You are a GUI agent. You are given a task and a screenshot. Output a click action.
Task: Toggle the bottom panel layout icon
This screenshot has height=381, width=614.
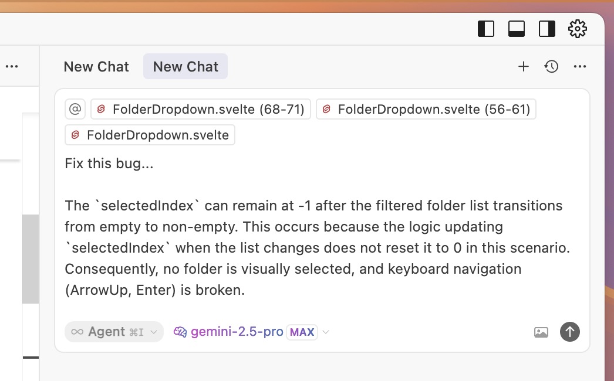(x=517, y=29)
